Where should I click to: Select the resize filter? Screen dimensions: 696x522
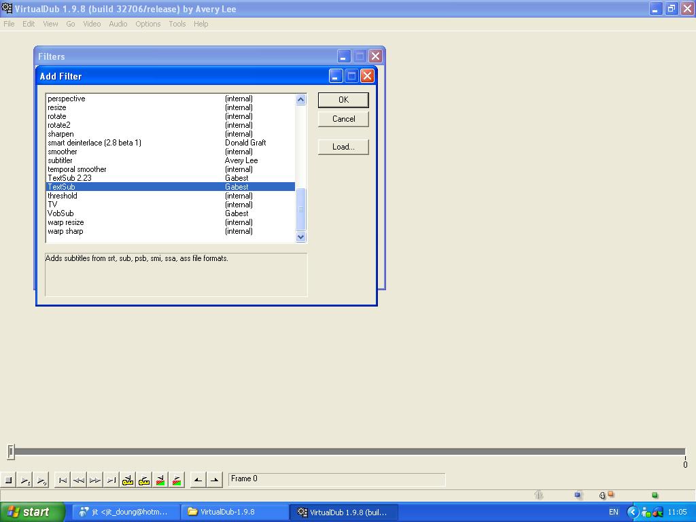click(x=171, y=107)
